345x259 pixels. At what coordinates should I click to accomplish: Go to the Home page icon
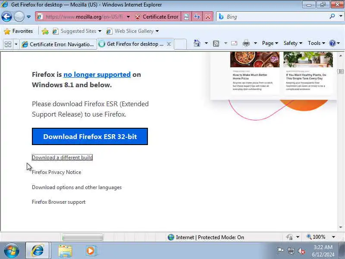point(197,43)
